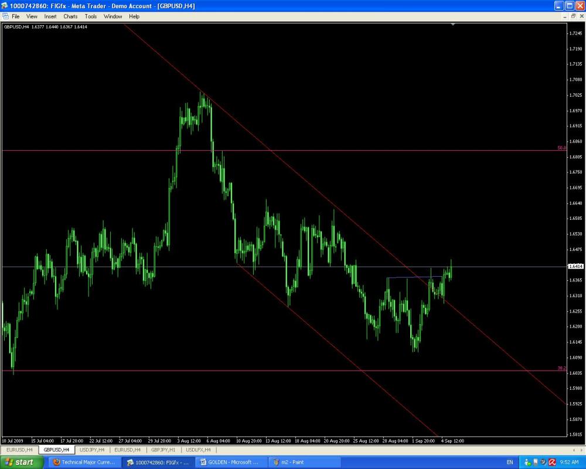Click the messenger buddy tray icon
This screenshot has height=469, width=586.
[x=527, y=463]
